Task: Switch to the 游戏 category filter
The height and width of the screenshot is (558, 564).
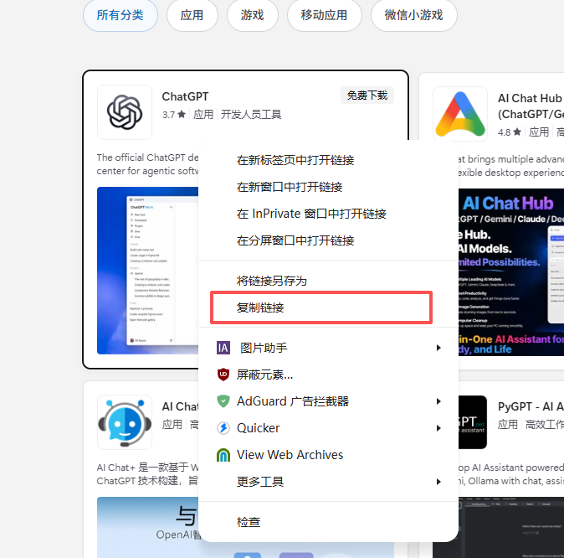Action: [252, 15]
